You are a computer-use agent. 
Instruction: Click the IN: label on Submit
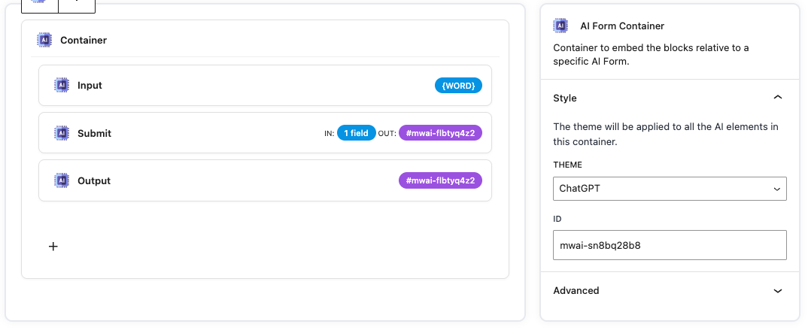(330, 133)
